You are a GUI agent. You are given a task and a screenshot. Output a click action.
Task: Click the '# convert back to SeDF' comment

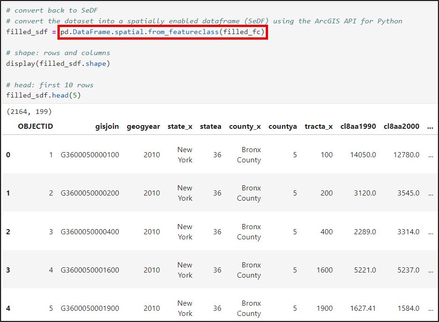click(x=52, y=11)
